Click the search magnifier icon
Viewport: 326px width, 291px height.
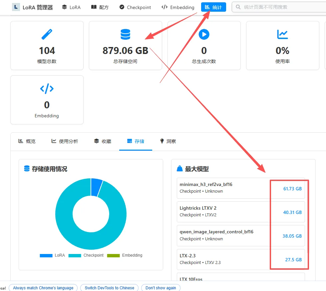[238, 7]
